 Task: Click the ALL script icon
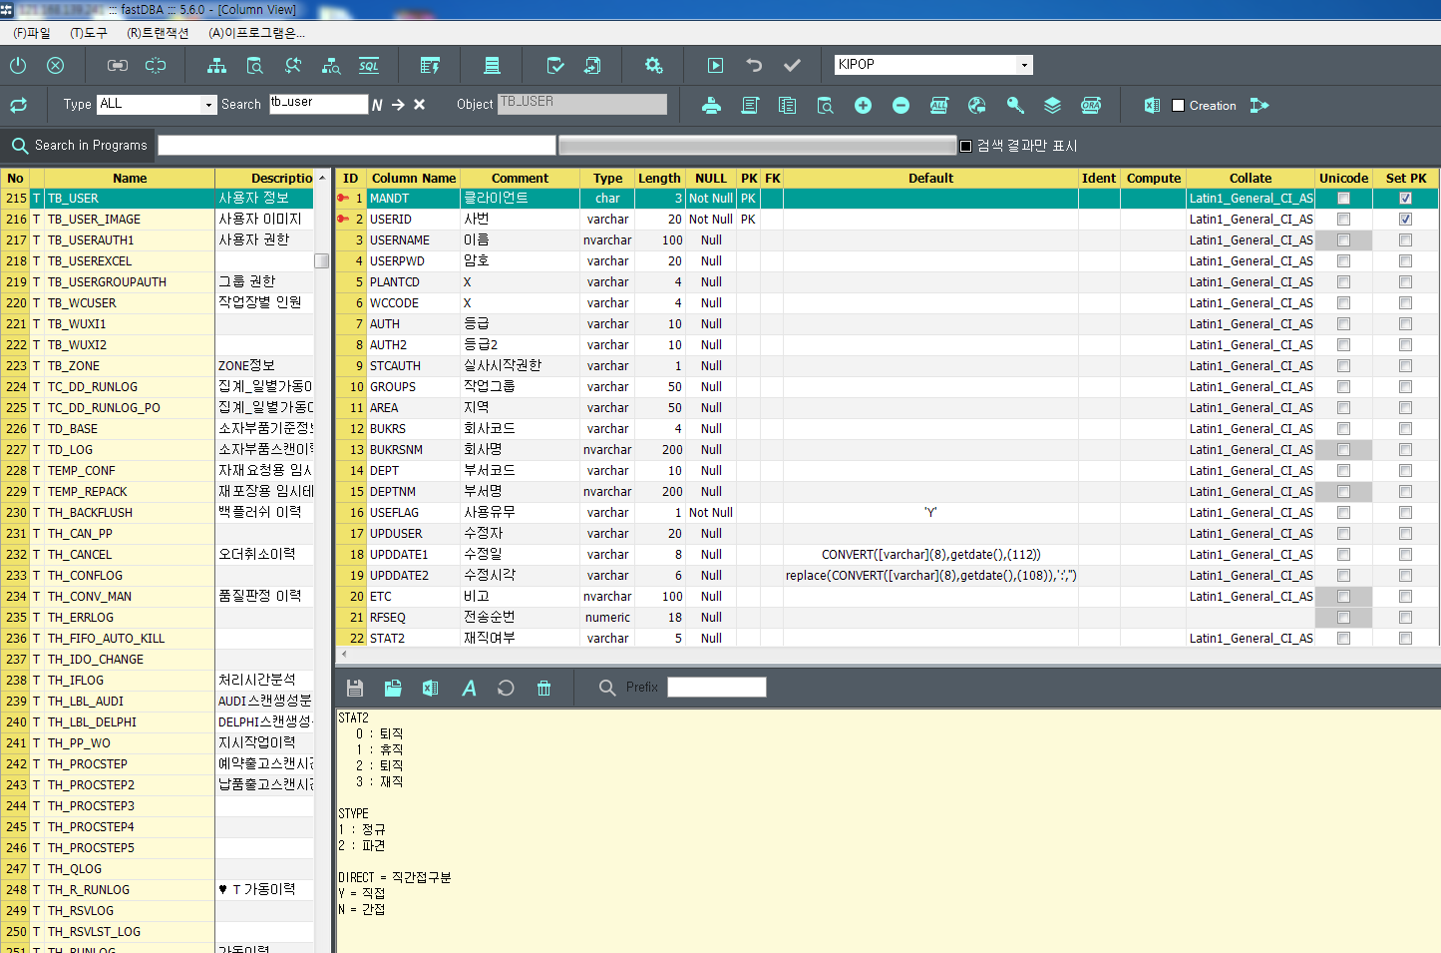(939, 105)
